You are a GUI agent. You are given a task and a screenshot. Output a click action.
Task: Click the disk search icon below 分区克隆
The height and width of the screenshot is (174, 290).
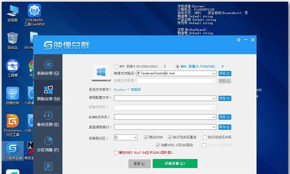(48, 166)
